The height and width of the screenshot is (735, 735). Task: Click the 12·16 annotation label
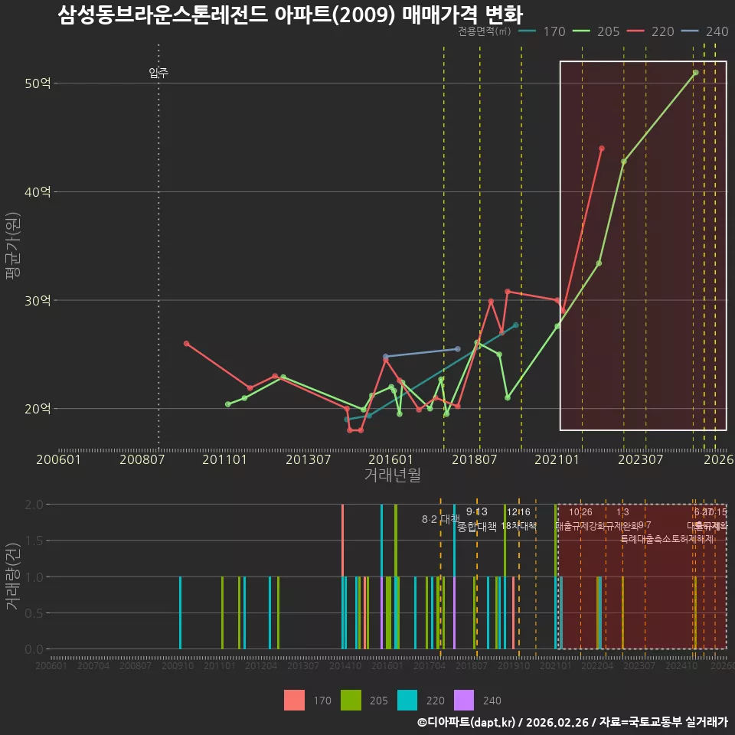point(518,512)
